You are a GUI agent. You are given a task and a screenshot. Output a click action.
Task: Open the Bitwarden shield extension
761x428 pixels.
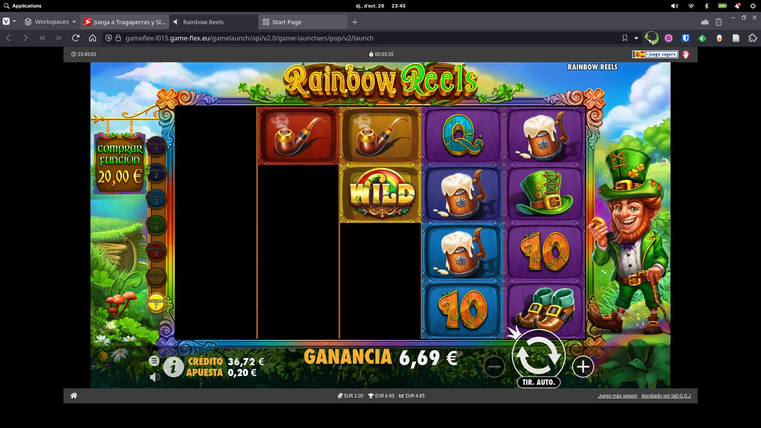coord(686,38)
